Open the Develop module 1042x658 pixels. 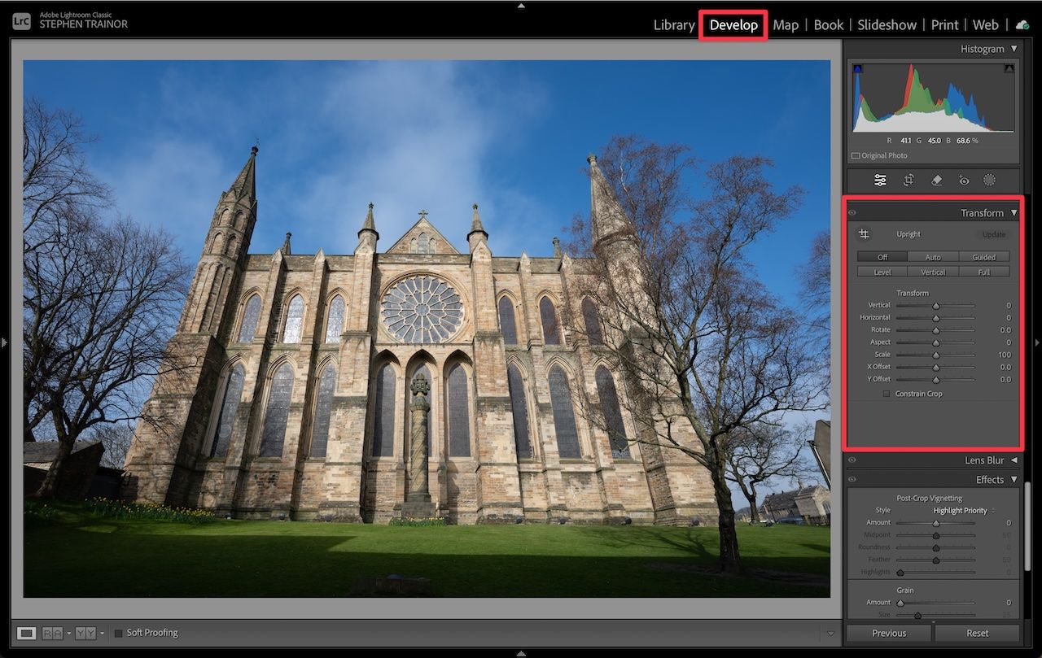coord(733,25)
